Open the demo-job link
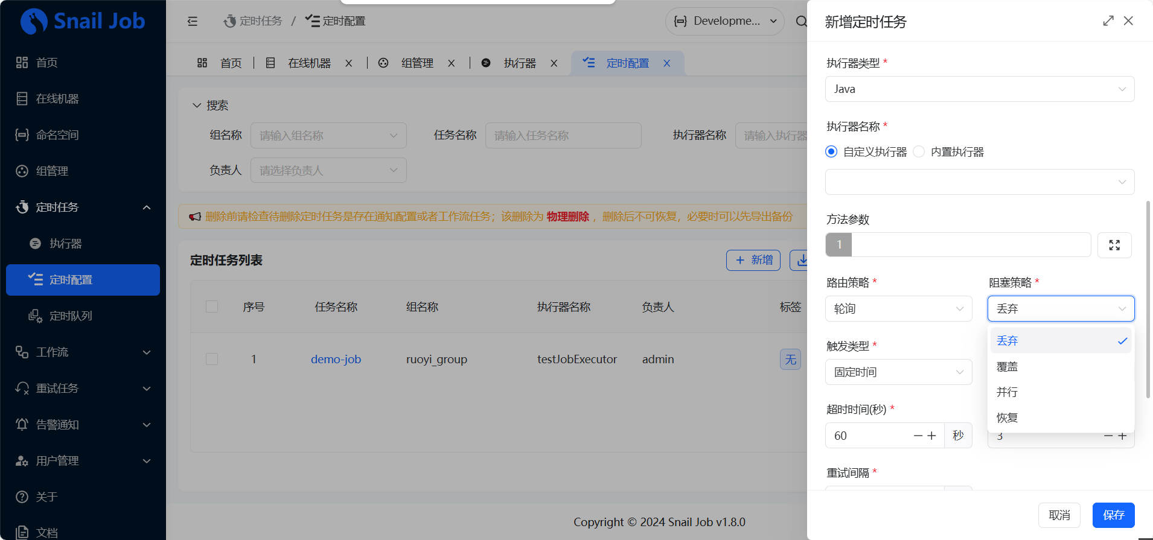1153x540 pixels. point(336,360)
